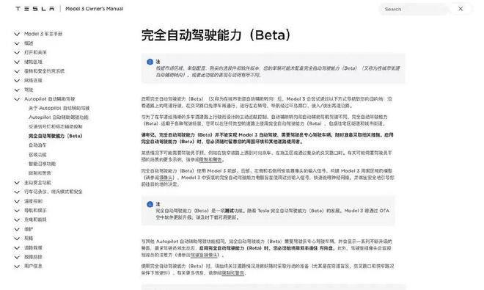Select 自动泊车 in the sidebar
Image resolution: width=484 pixels, height=290 pixels.
tap(37, 145)
